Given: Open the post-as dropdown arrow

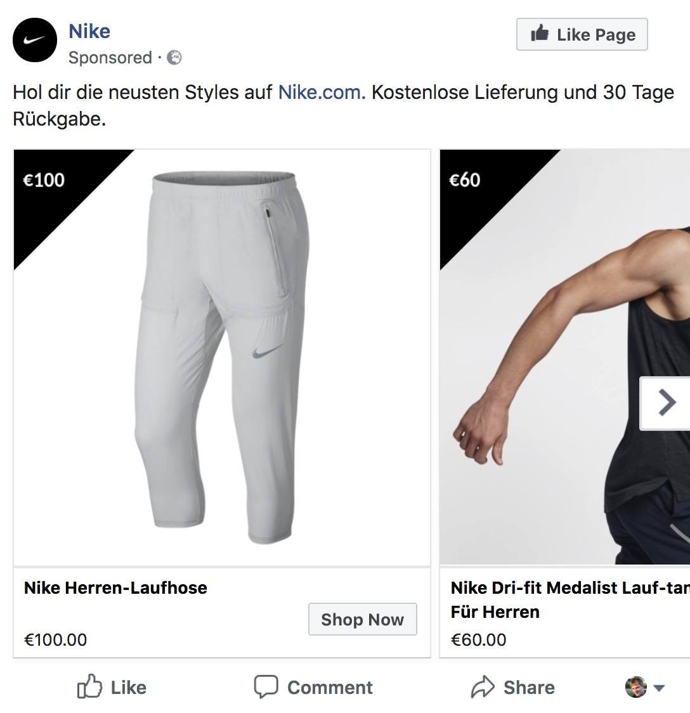Looking at the screenshot, I should [x=659, y=688].
